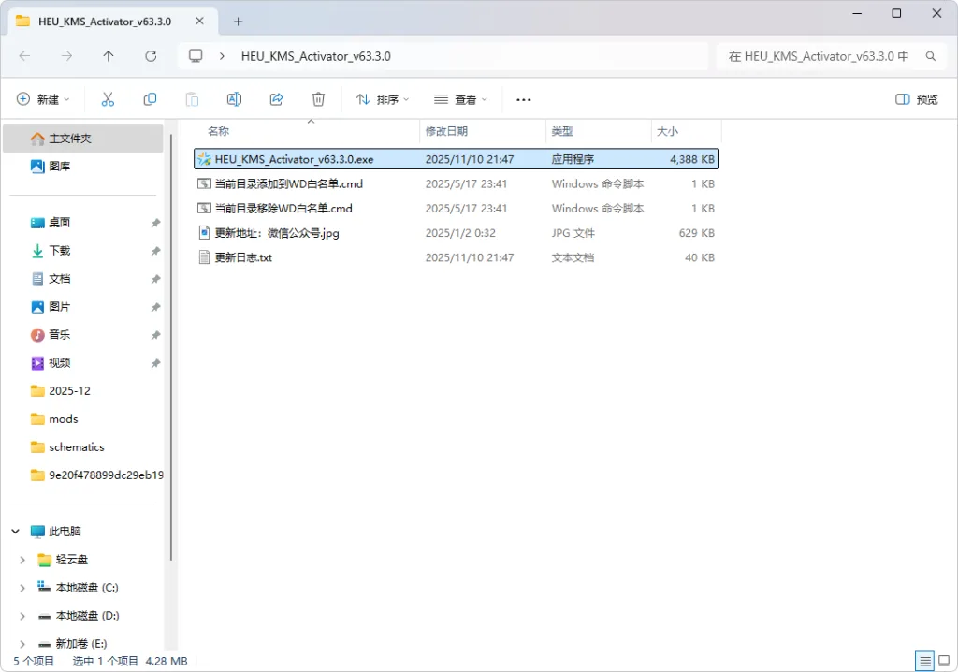Click the Rename icon in toolbar
958x672 pixels.
(x=234, y=99)
